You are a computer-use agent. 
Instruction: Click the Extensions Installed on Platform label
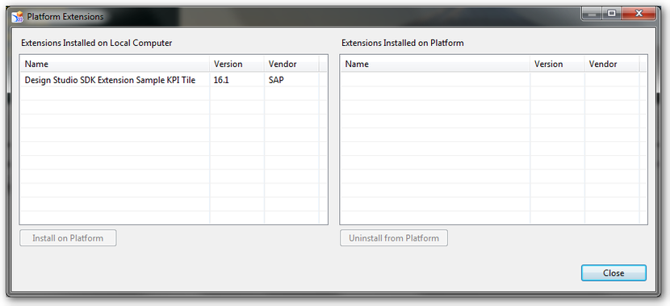[403, 43]
